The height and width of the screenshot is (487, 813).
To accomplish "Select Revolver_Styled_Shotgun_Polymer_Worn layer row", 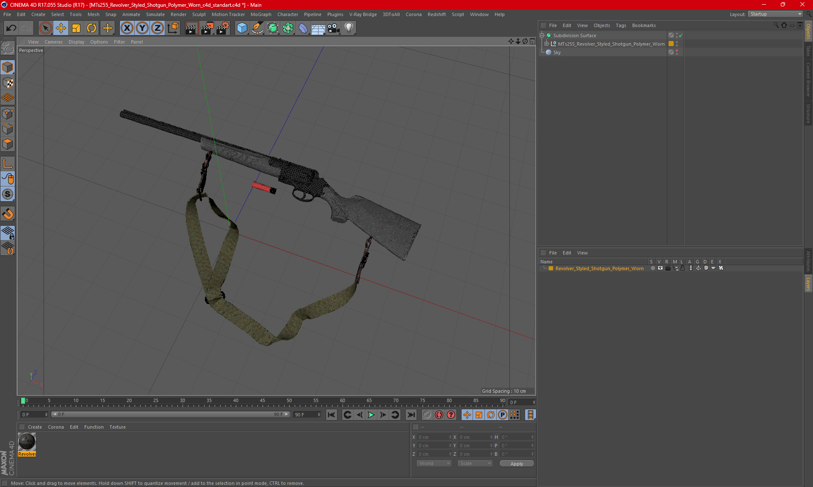I will (x=599, y=268).
